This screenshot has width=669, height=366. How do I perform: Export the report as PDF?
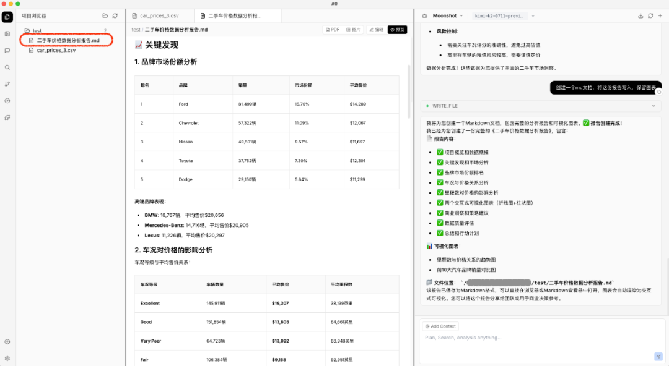333,30
